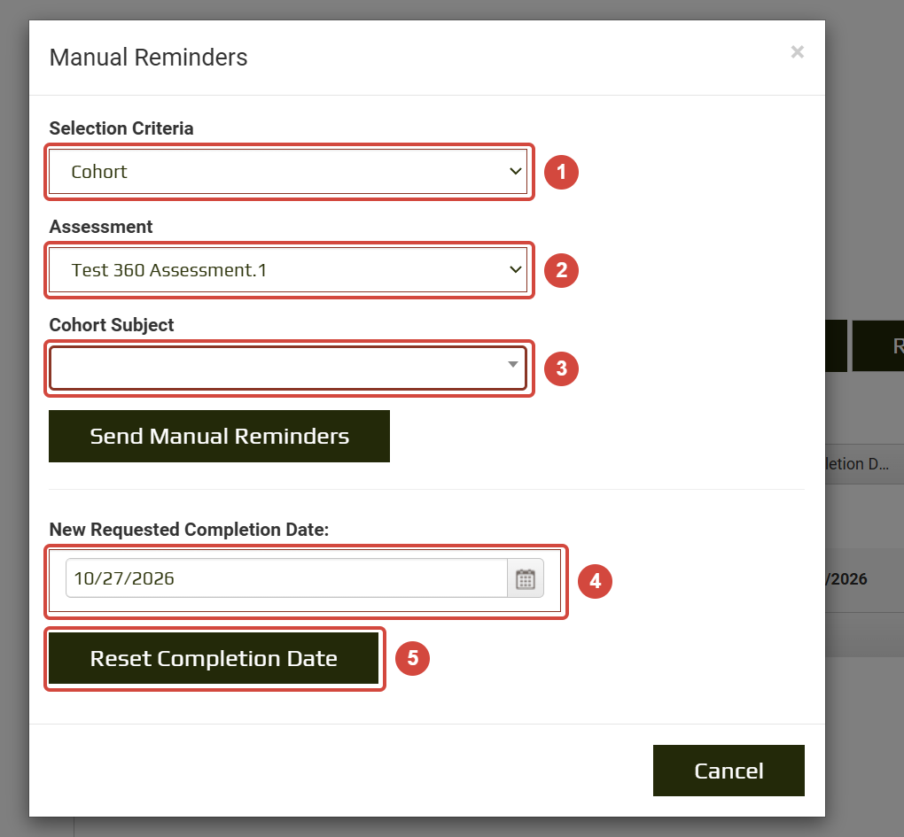This screenshot has width=904, height=837.
Task: Open the calendar date picker icon
Action: [x=526, y=578]
